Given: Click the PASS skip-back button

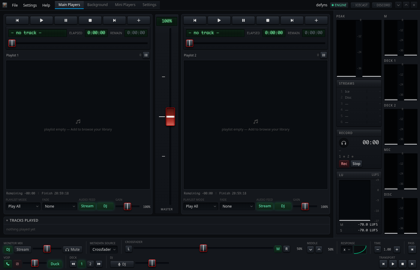Looking at the screenshot, I should [412, 249].
